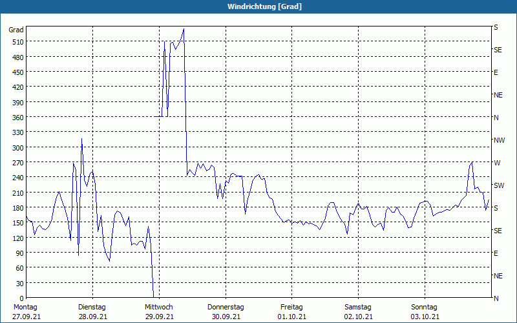Image resolution: width=517 pixels, height=323 pixels.
Task: Click the Windrichtung [Grad] chart title
Action: point(258,6)
